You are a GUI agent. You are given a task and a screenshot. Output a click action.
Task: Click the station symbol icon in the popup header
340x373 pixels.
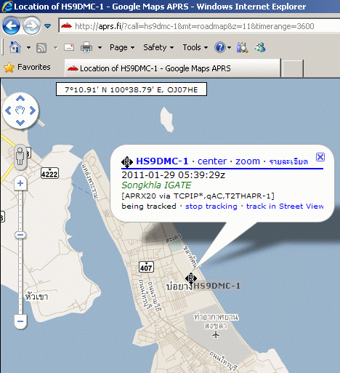127,162
